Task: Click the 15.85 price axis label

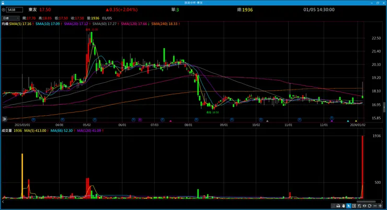Action: pyautogui.click(x=376, y=118)
